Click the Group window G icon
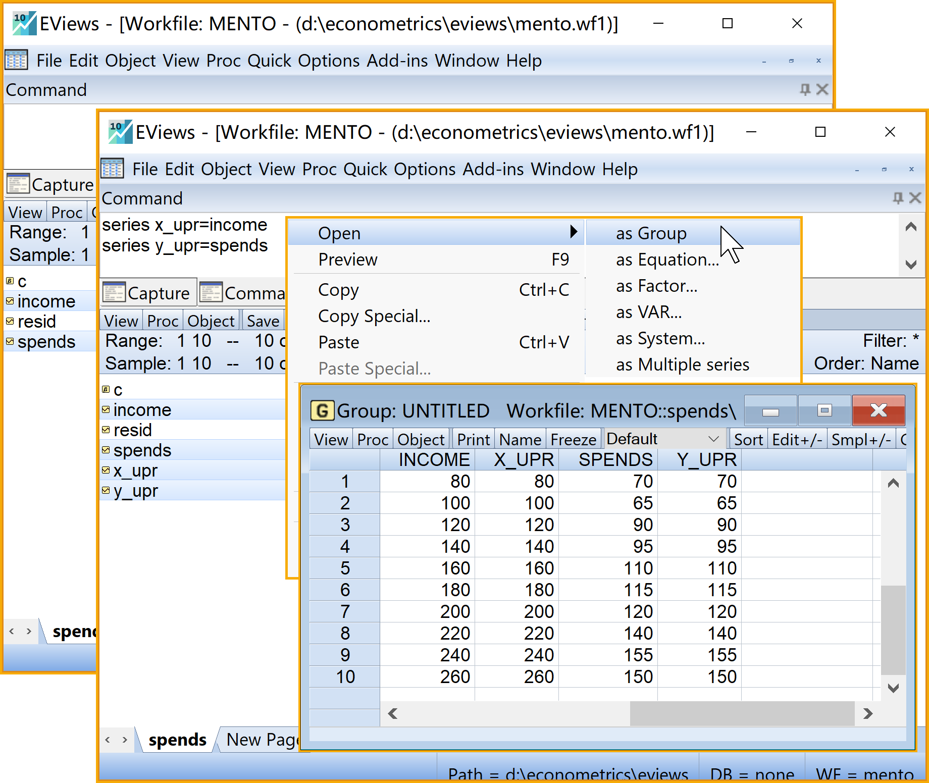This screenshot has width=929, height=783. pos(322,411)
